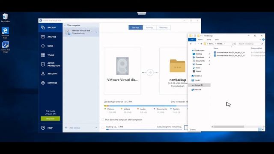Open Settings in Acronis sidebar
This screenshot has width=274, height=154.
pyautogui.click(x=51, y=83)
